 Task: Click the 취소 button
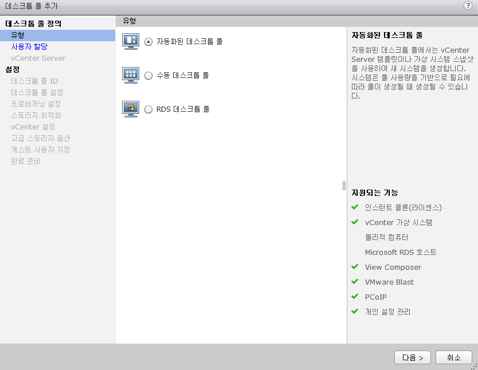(x=453, y=357)
